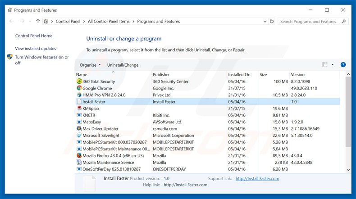Screen dimensions: 356x199
Task: Click the refresh icon in address bar
Action: coord(271,21)
